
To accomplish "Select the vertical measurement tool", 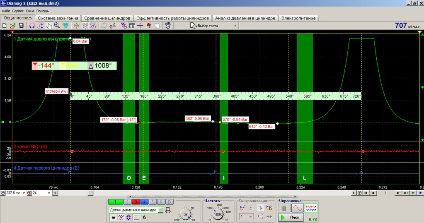I will point(41,26).
